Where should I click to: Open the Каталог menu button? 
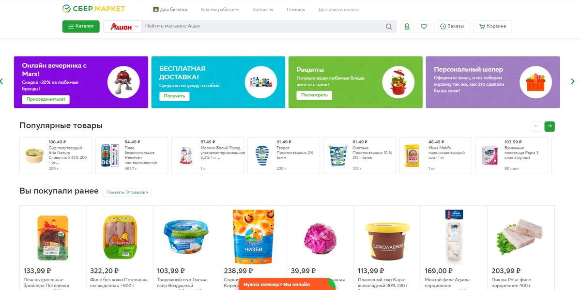tap(81, 27)
